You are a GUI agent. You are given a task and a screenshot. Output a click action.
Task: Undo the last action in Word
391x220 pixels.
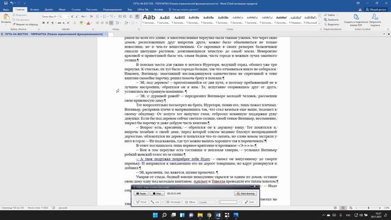(12, 3)
